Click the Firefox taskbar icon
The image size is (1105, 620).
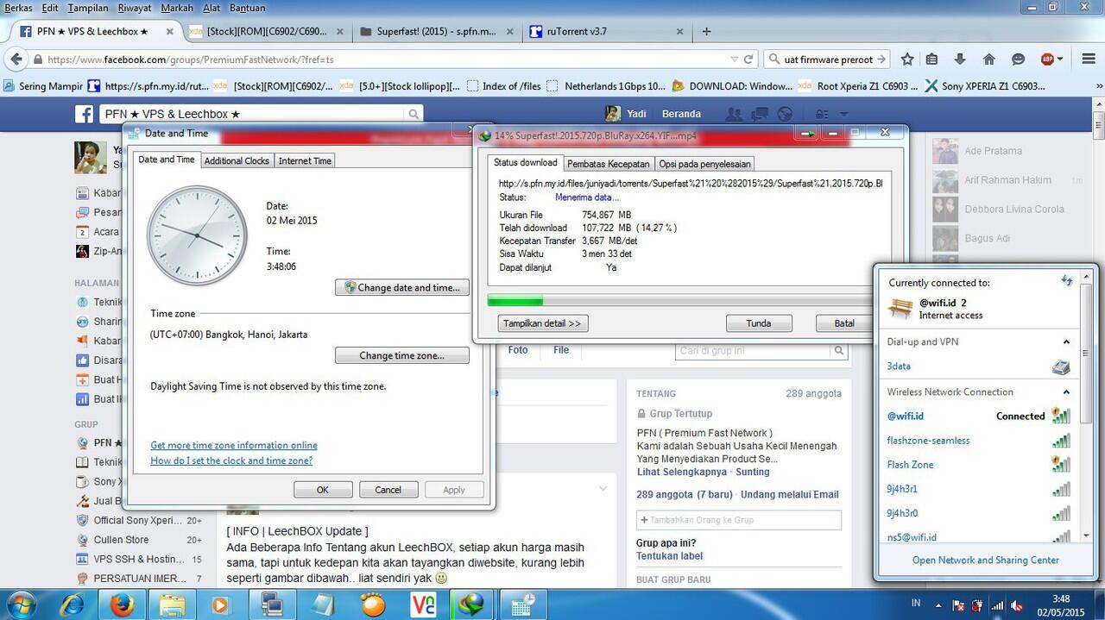123,605
